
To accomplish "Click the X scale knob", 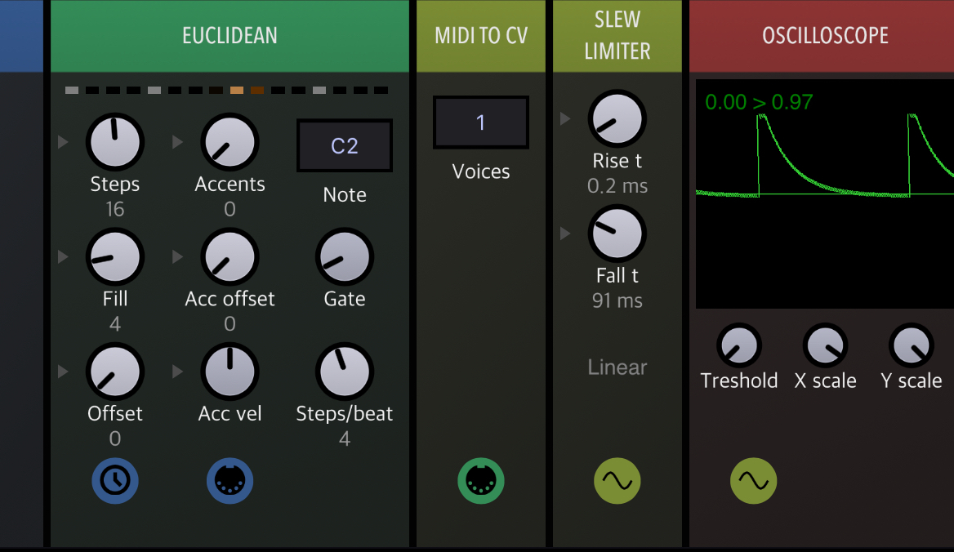I will pos(826,345).
